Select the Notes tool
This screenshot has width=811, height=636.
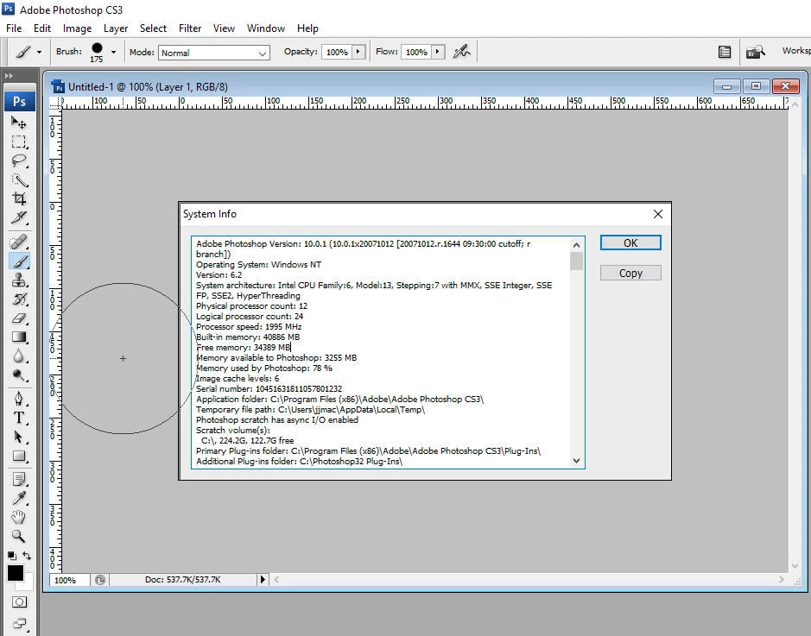[x=19, y=479]
